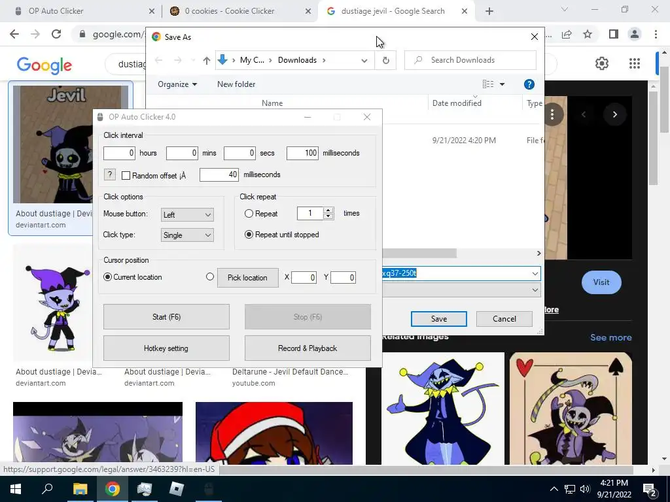Expand the Save as type dropdown

point(535,290)
